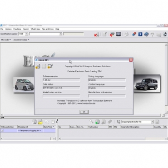168x168 pixels.
Task: Click the identification number input field
Action: [x=45, y=34]
